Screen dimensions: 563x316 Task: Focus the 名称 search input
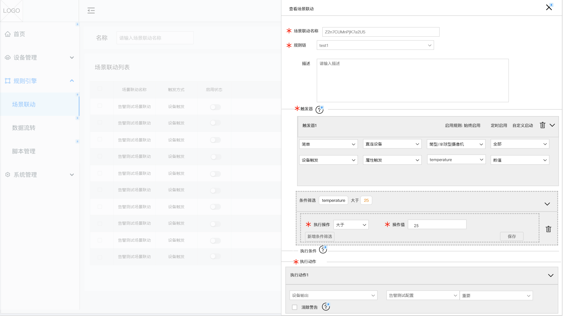coord(155,38)
